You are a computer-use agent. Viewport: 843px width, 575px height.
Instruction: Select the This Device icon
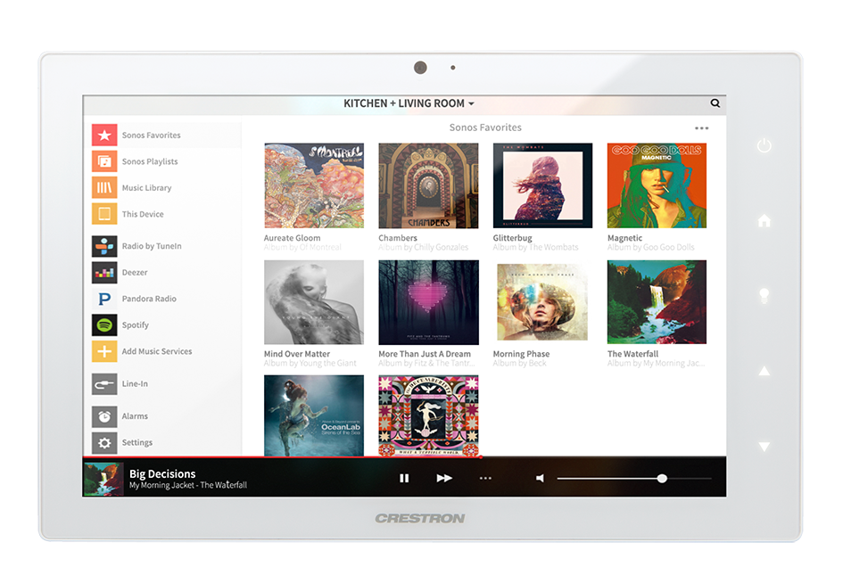[x=104, y=214]
